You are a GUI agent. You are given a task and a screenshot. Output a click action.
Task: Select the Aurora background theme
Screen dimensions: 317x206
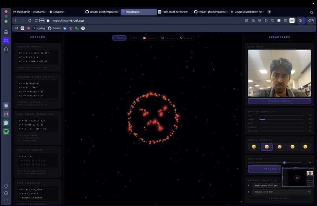tap(168, 38)
